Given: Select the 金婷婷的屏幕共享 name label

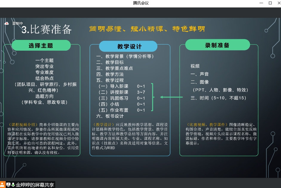Looking at the screenshot, I should 35,185.
